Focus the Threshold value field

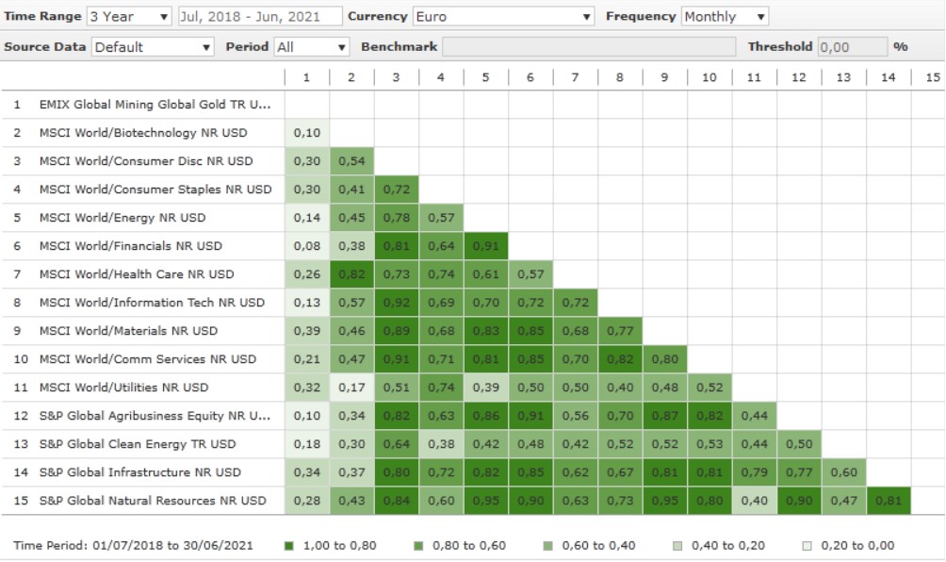[851, 47]
